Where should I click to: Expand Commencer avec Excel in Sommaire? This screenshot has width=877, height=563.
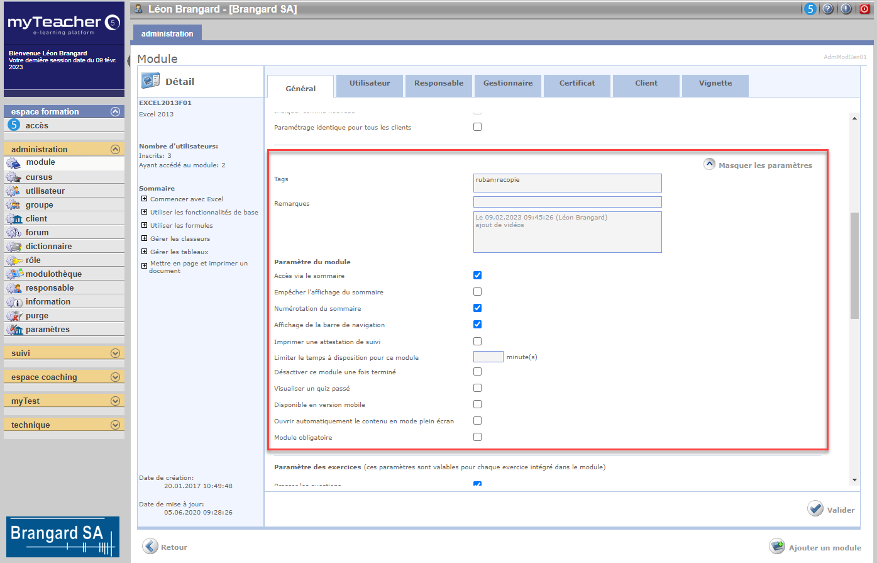click(x=145, y=199)
